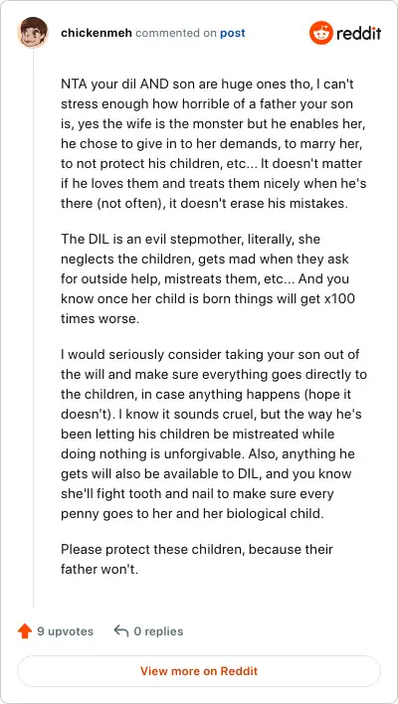Click the chickenmeh avatar picture
Image resolution: width=398 pixels, height=704 pixels.
point(33,33)
